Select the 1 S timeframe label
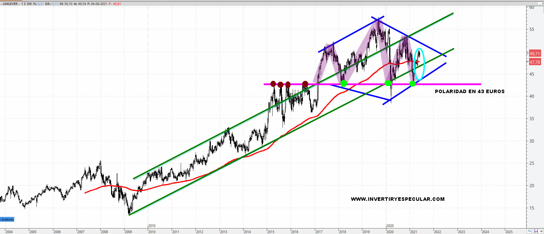The width and height of the screenshot is (544, 234). (23, 4)
